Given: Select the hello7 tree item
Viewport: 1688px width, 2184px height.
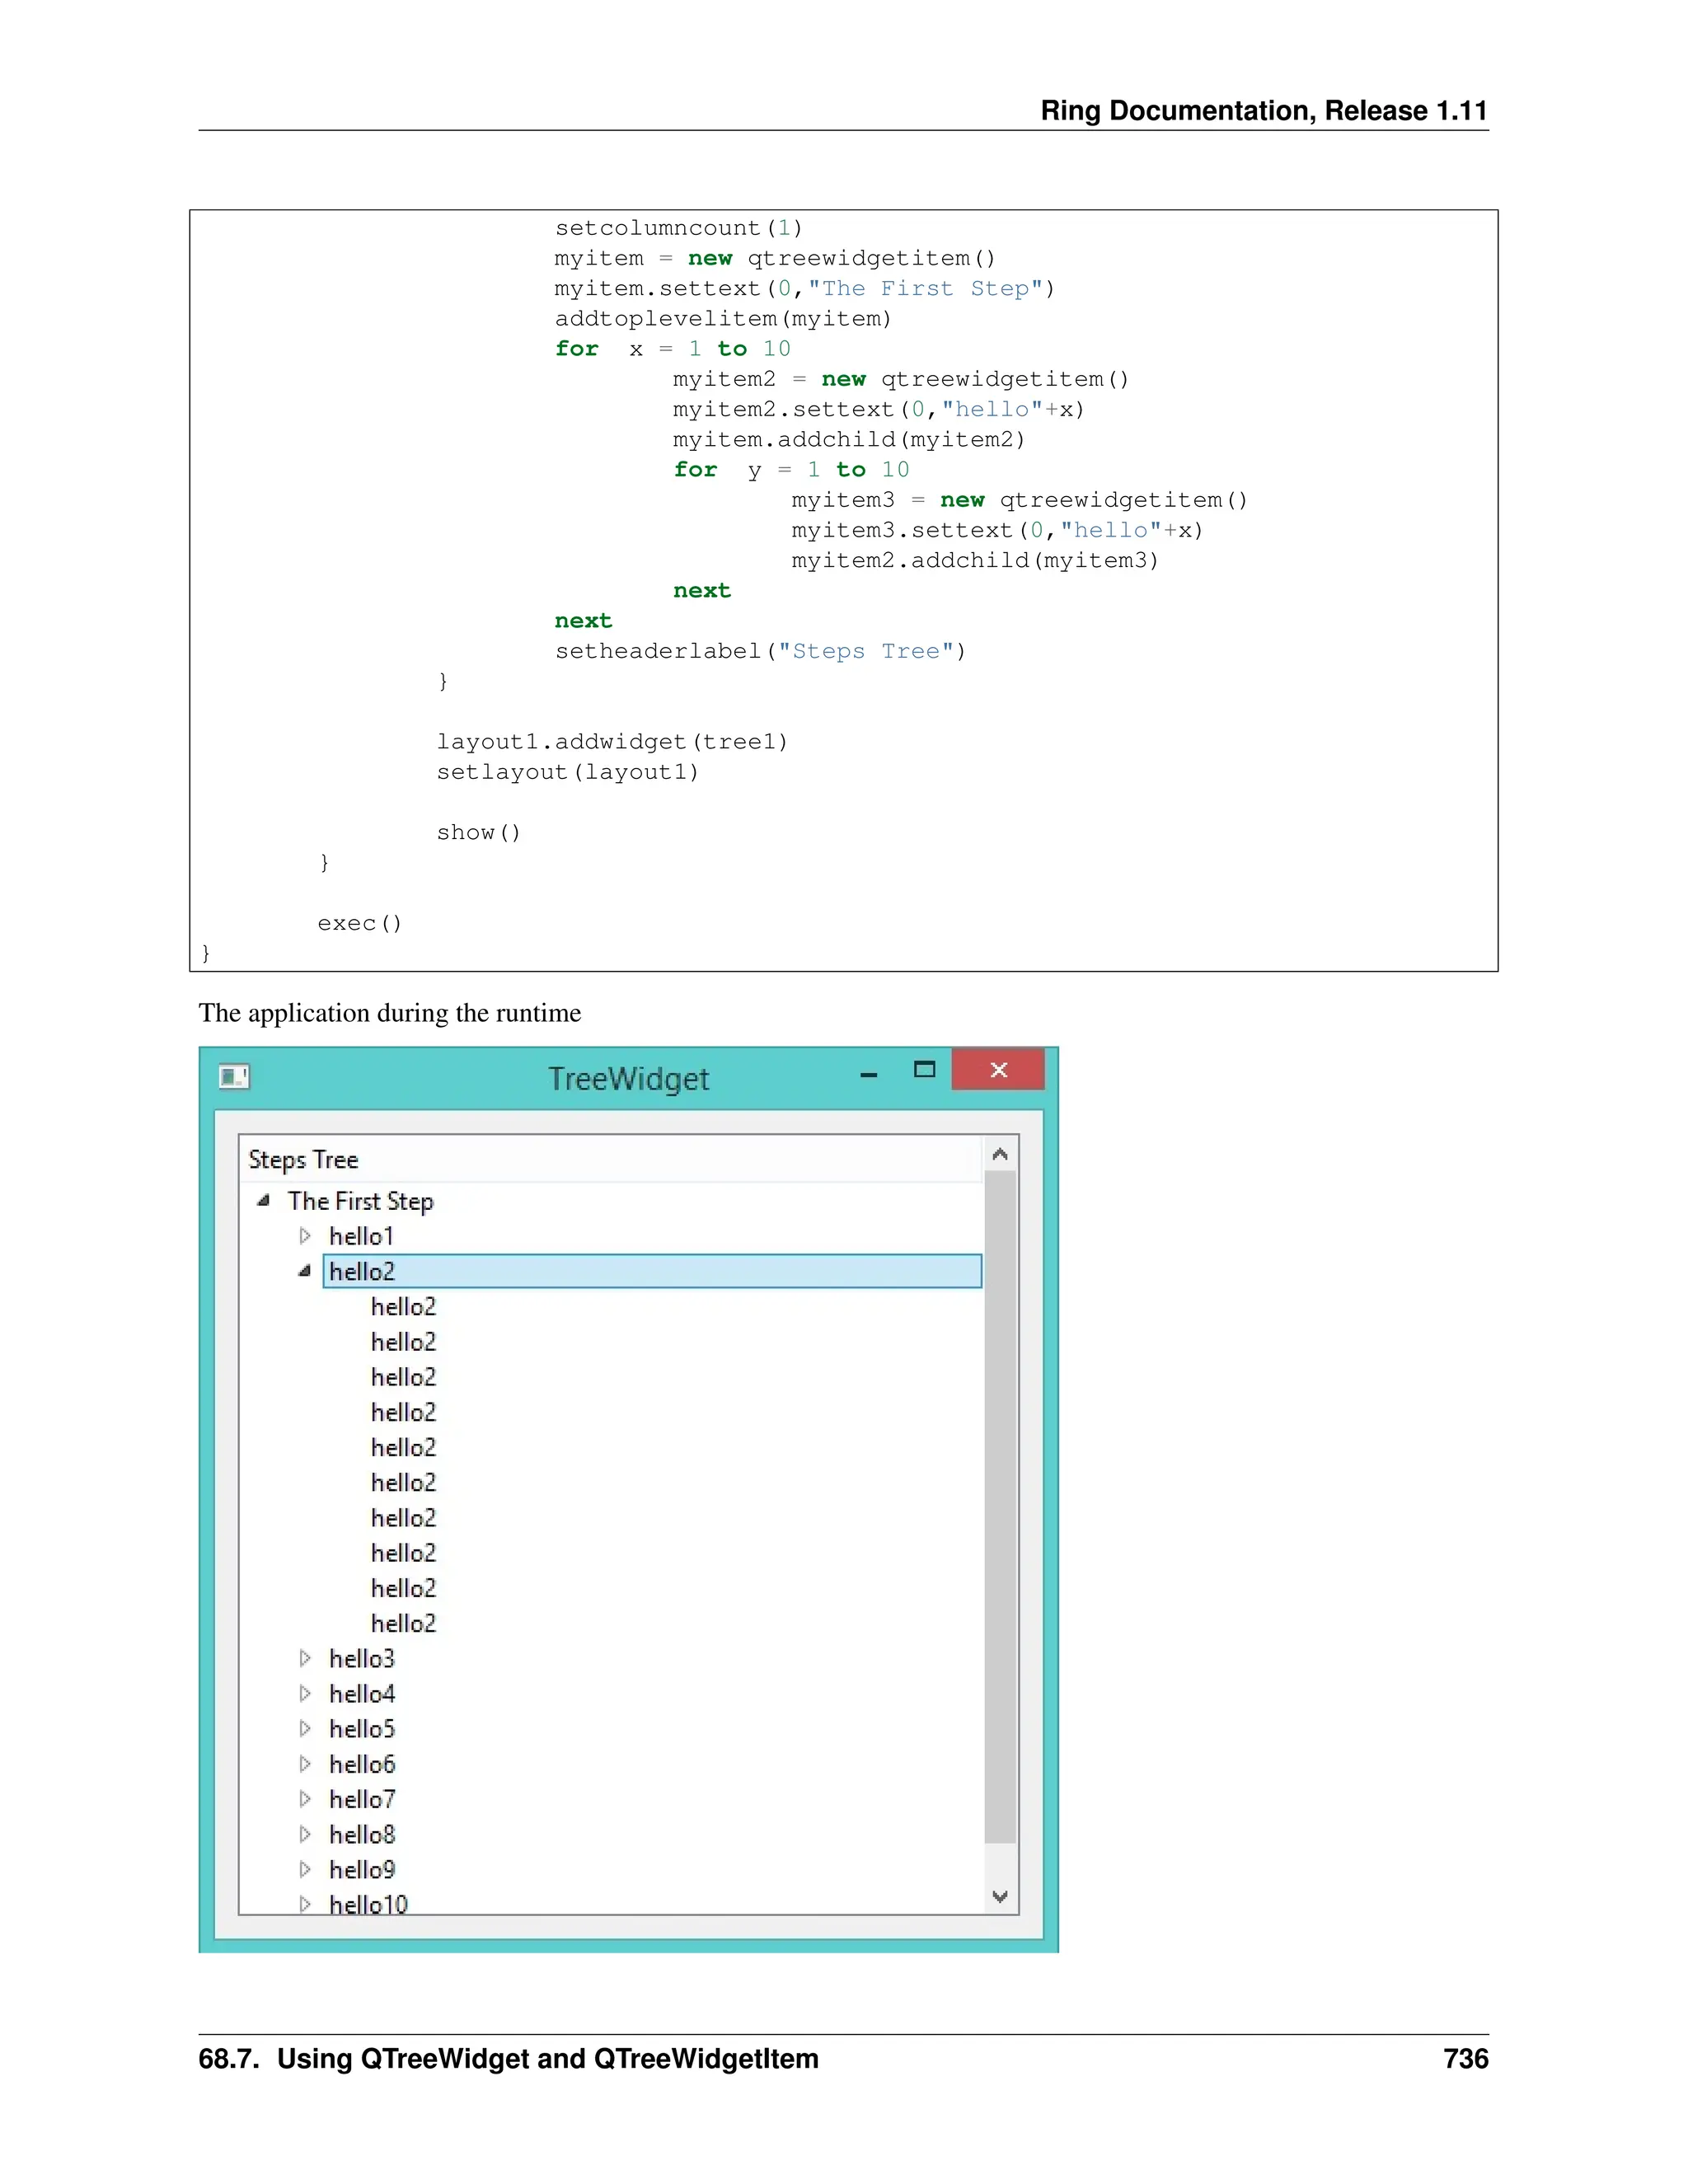Looking at the screenshot, I should [362, 1799].
